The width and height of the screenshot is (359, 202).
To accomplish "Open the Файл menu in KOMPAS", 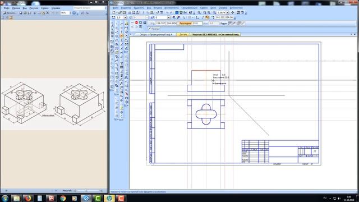I will [116, 8].
